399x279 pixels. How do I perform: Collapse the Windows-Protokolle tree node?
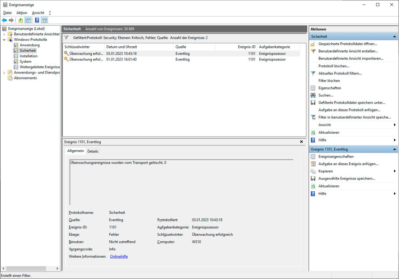(x=4, y=40)
